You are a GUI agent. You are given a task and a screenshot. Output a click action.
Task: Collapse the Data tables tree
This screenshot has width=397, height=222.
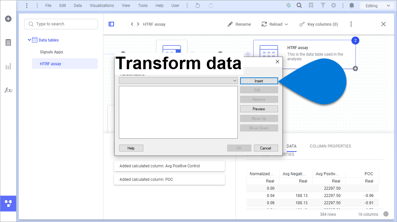[29, 40]
